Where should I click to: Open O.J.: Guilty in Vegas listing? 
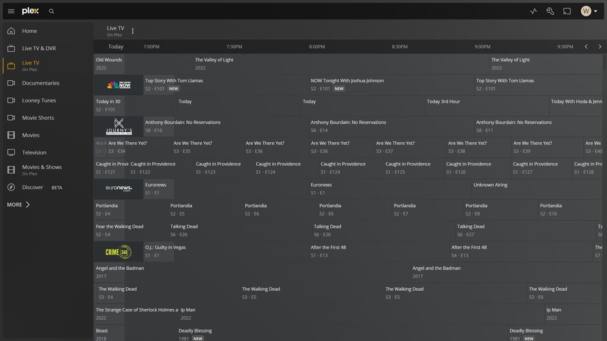pyautogui.click(x=226, y=252)
